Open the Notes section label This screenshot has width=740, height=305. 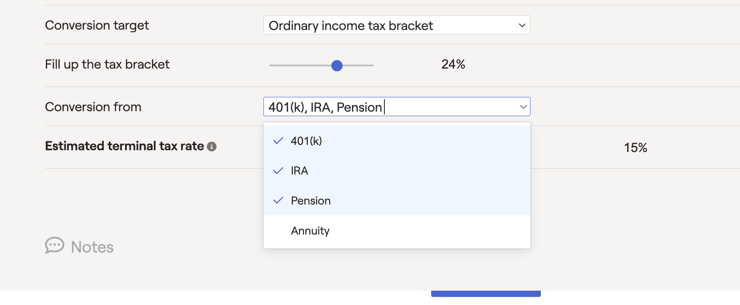[92, 247]
